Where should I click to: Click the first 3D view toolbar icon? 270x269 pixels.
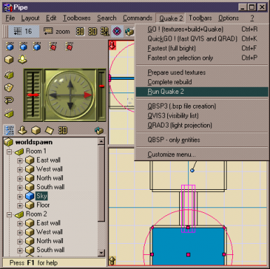(x=80, y=32)
